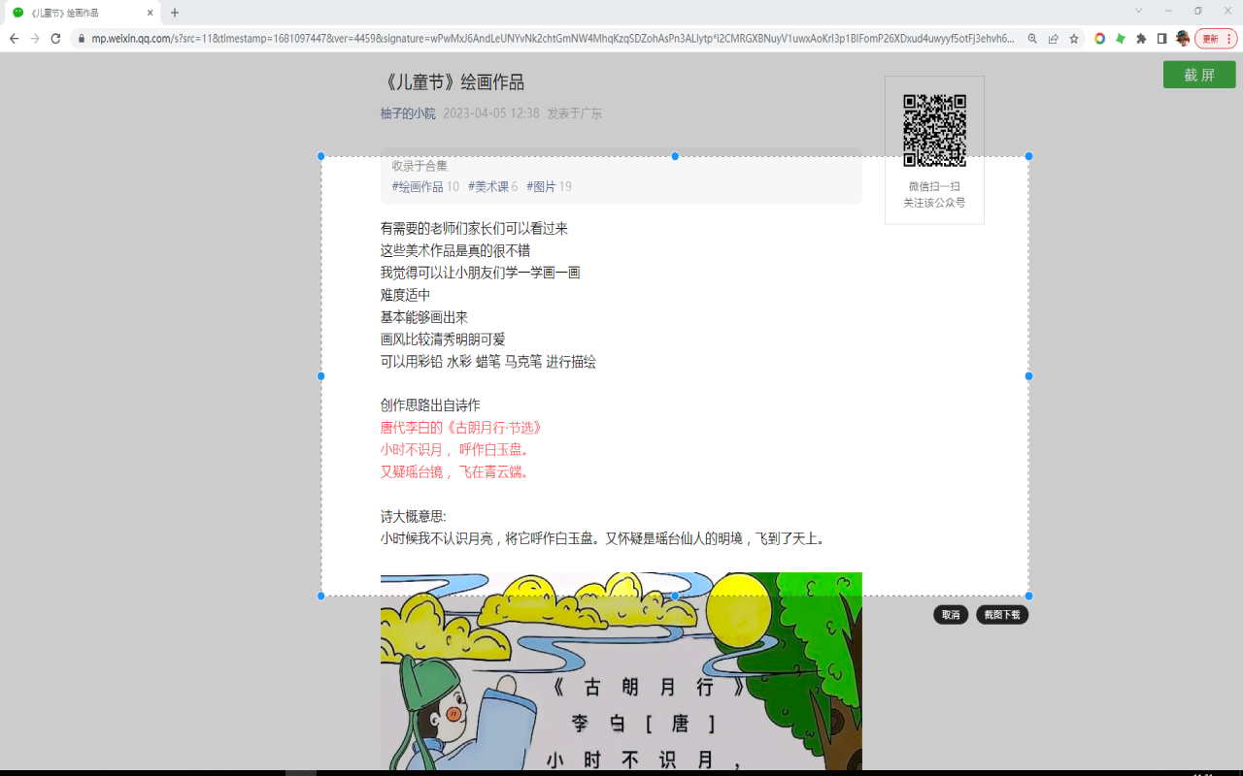Open the Extensions puzzle menu
This screenshot has width=1243, height=776.
click(x=1141, y=39)
